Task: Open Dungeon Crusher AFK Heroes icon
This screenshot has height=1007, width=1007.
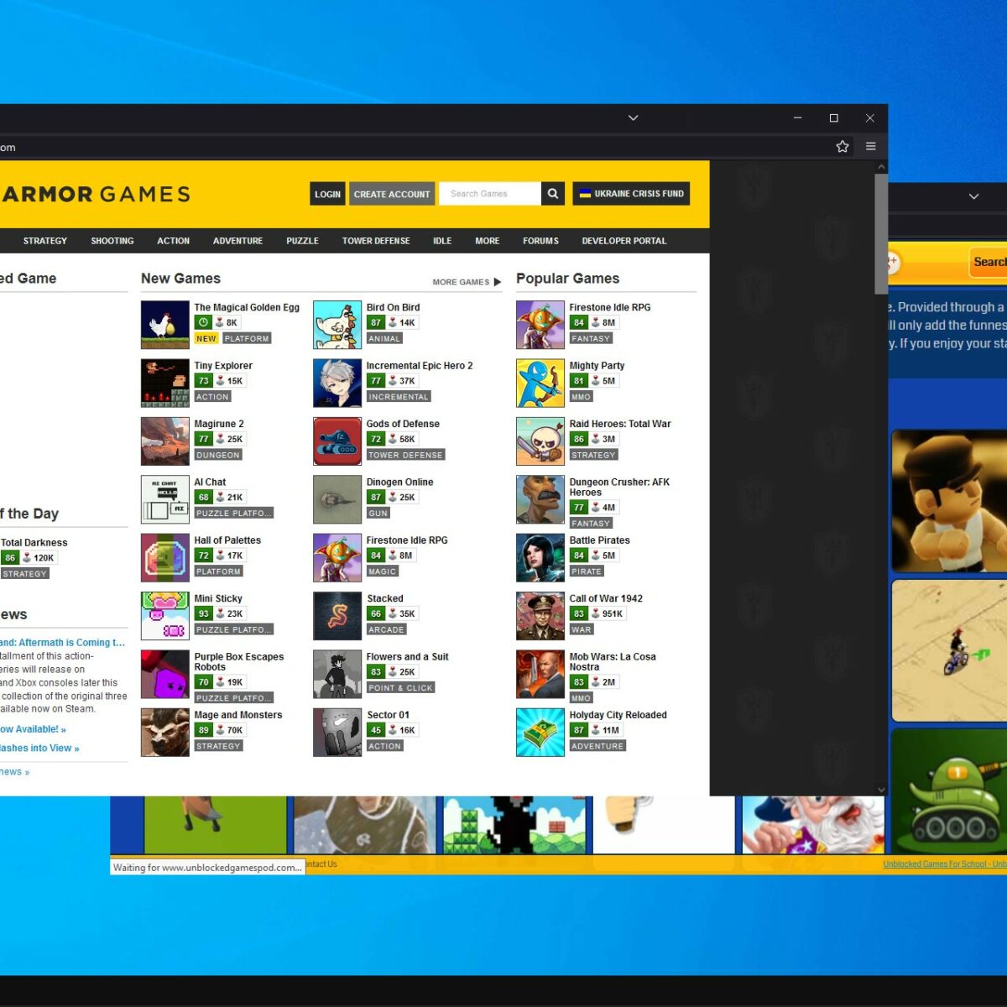Action: pyautogui.click(x=540, y=499)
